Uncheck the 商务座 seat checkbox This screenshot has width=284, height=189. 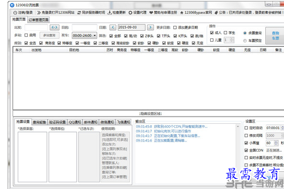(41, 43)
